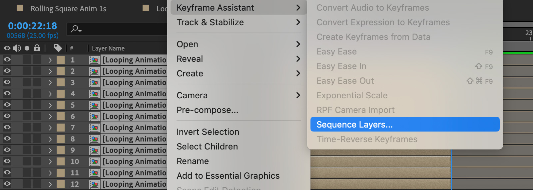The height and width of the screenshot is (190, 533).
Task: Hide layer 3 using its eye toggle
Action: (x=7, y=82)
